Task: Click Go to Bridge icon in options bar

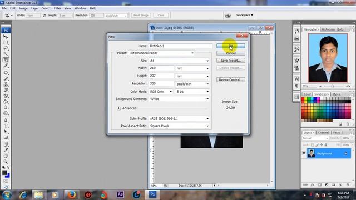Action: pos(228,15)
